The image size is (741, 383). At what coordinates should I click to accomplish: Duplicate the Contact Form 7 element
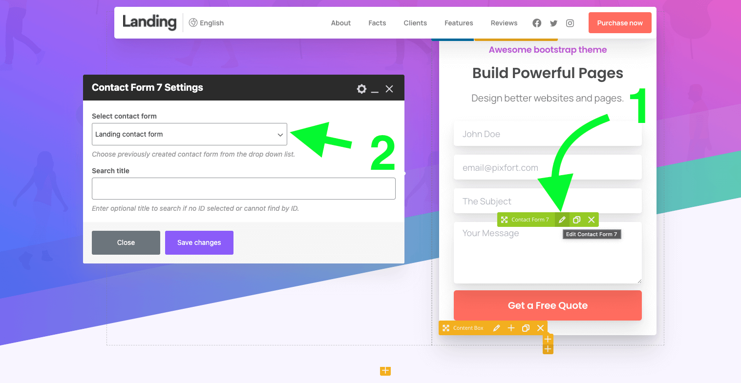tap(576, 220)
